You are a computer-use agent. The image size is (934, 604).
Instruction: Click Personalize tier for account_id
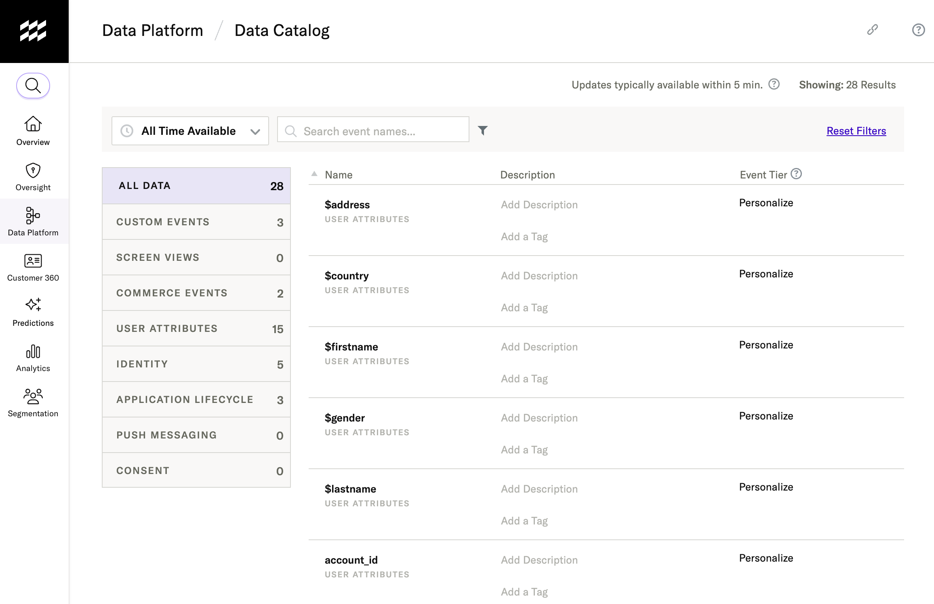click(766, 558)
